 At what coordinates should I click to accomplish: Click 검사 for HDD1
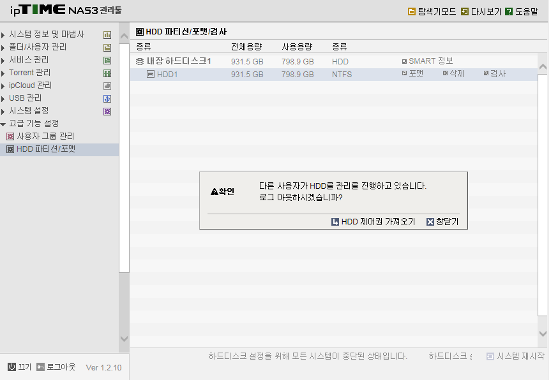(494, 74)
